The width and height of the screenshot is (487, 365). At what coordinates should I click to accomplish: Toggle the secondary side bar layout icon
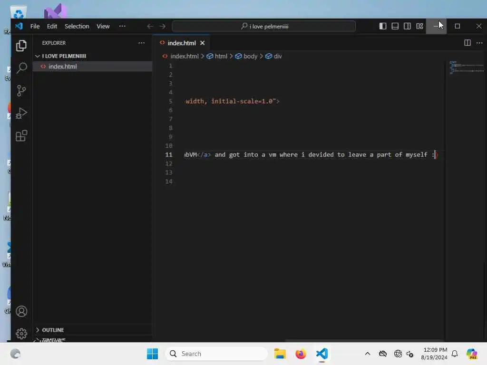[x=407, y=27]
